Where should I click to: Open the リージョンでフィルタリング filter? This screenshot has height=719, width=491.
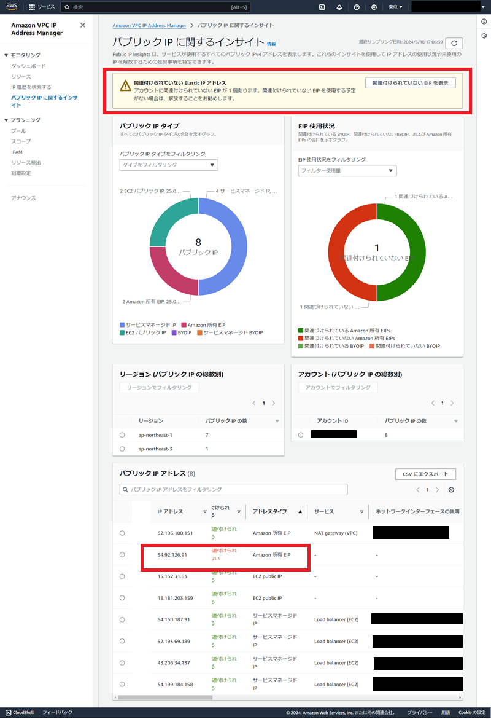coord(160,388)
